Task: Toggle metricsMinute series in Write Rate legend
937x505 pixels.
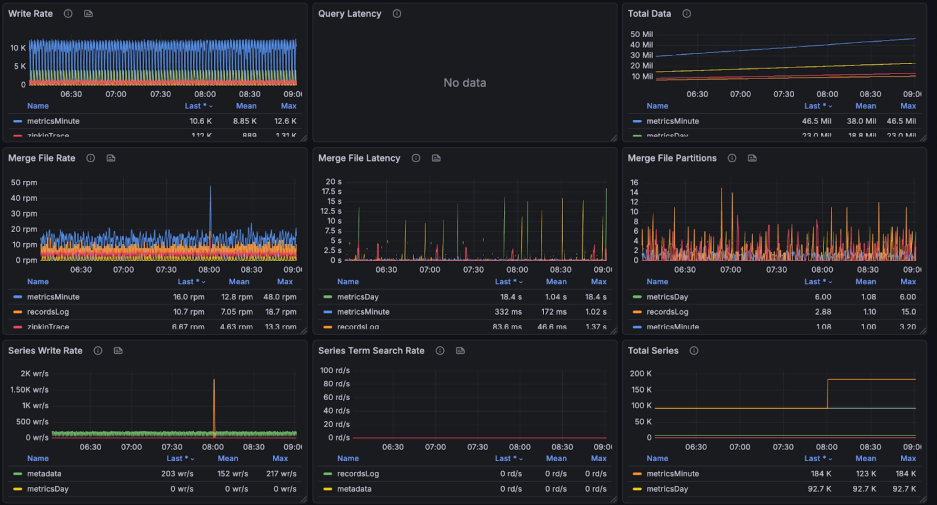Action: point(53,121)
